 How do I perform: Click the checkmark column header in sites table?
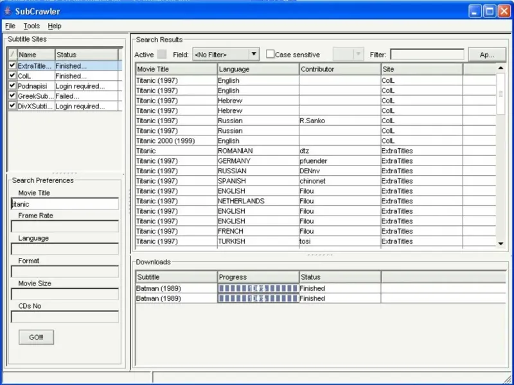[12, 55]
